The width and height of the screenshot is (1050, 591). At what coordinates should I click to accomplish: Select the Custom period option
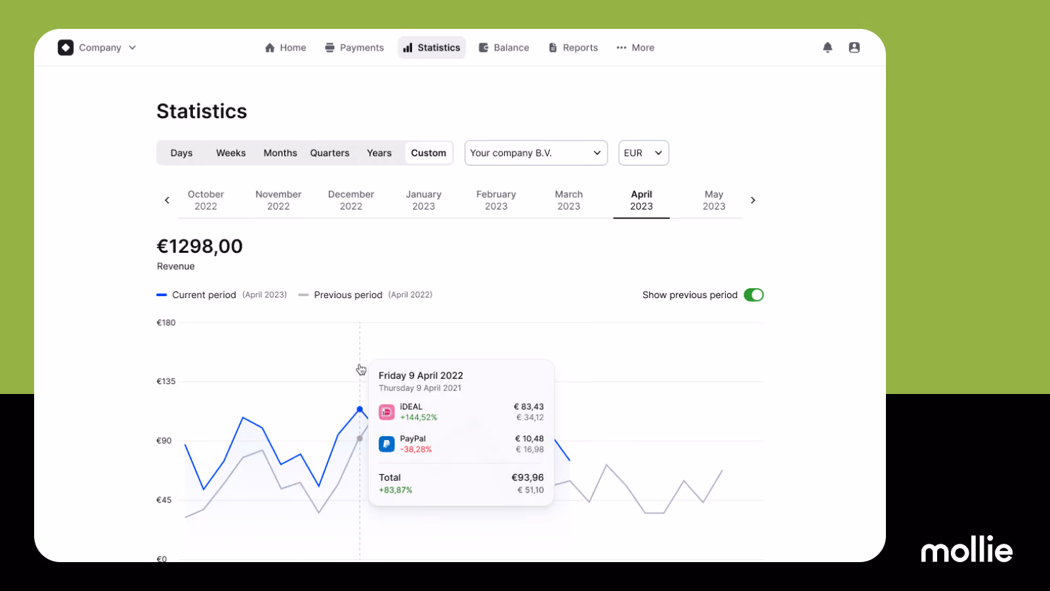tap(429, 153)
